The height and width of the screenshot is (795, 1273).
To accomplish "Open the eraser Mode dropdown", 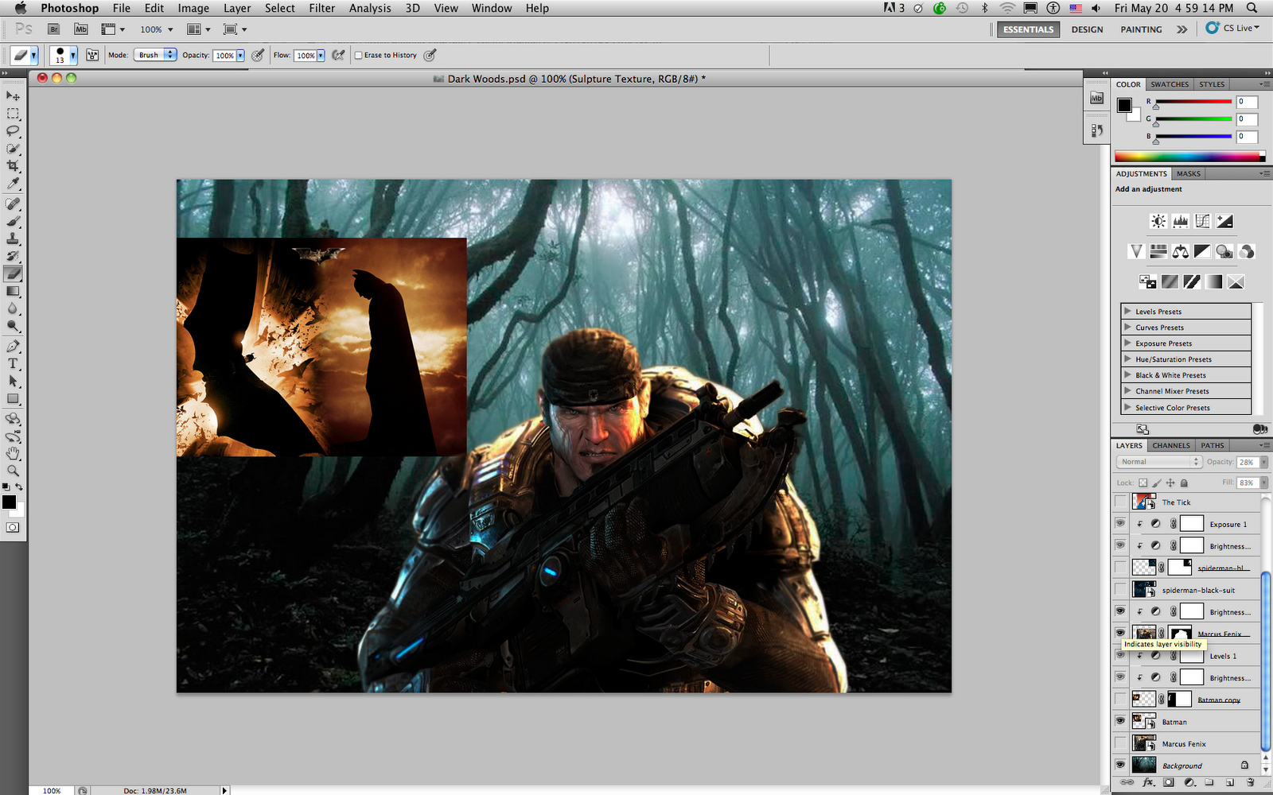I will (155, 55).
